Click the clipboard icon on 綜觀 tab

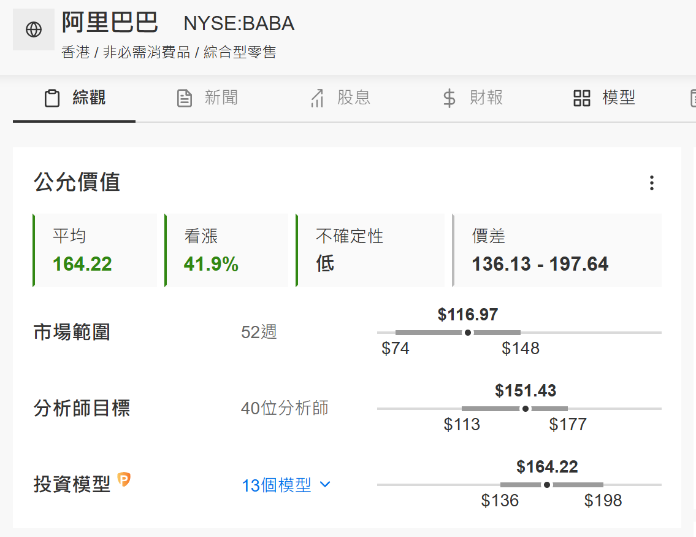pos(52,98)
